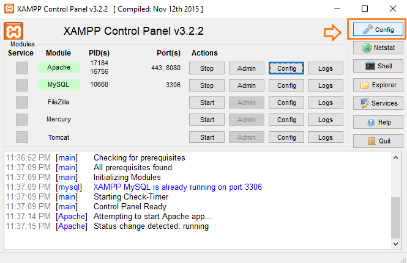Start the FileZilla module
The image size is (407, 263).
point(207,103)
